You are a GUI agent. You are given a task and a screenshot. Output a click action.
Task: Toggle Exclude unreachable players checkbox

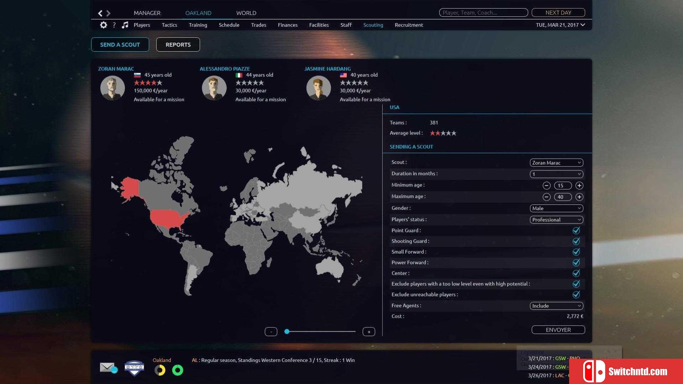pyautogui.click(x=576, y=295)
